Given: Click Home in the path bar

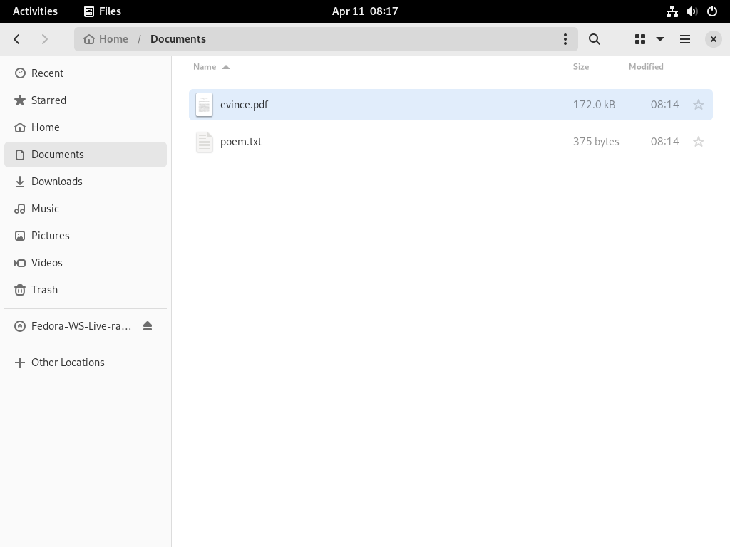Looking at the screenshot, I should 106,39.
